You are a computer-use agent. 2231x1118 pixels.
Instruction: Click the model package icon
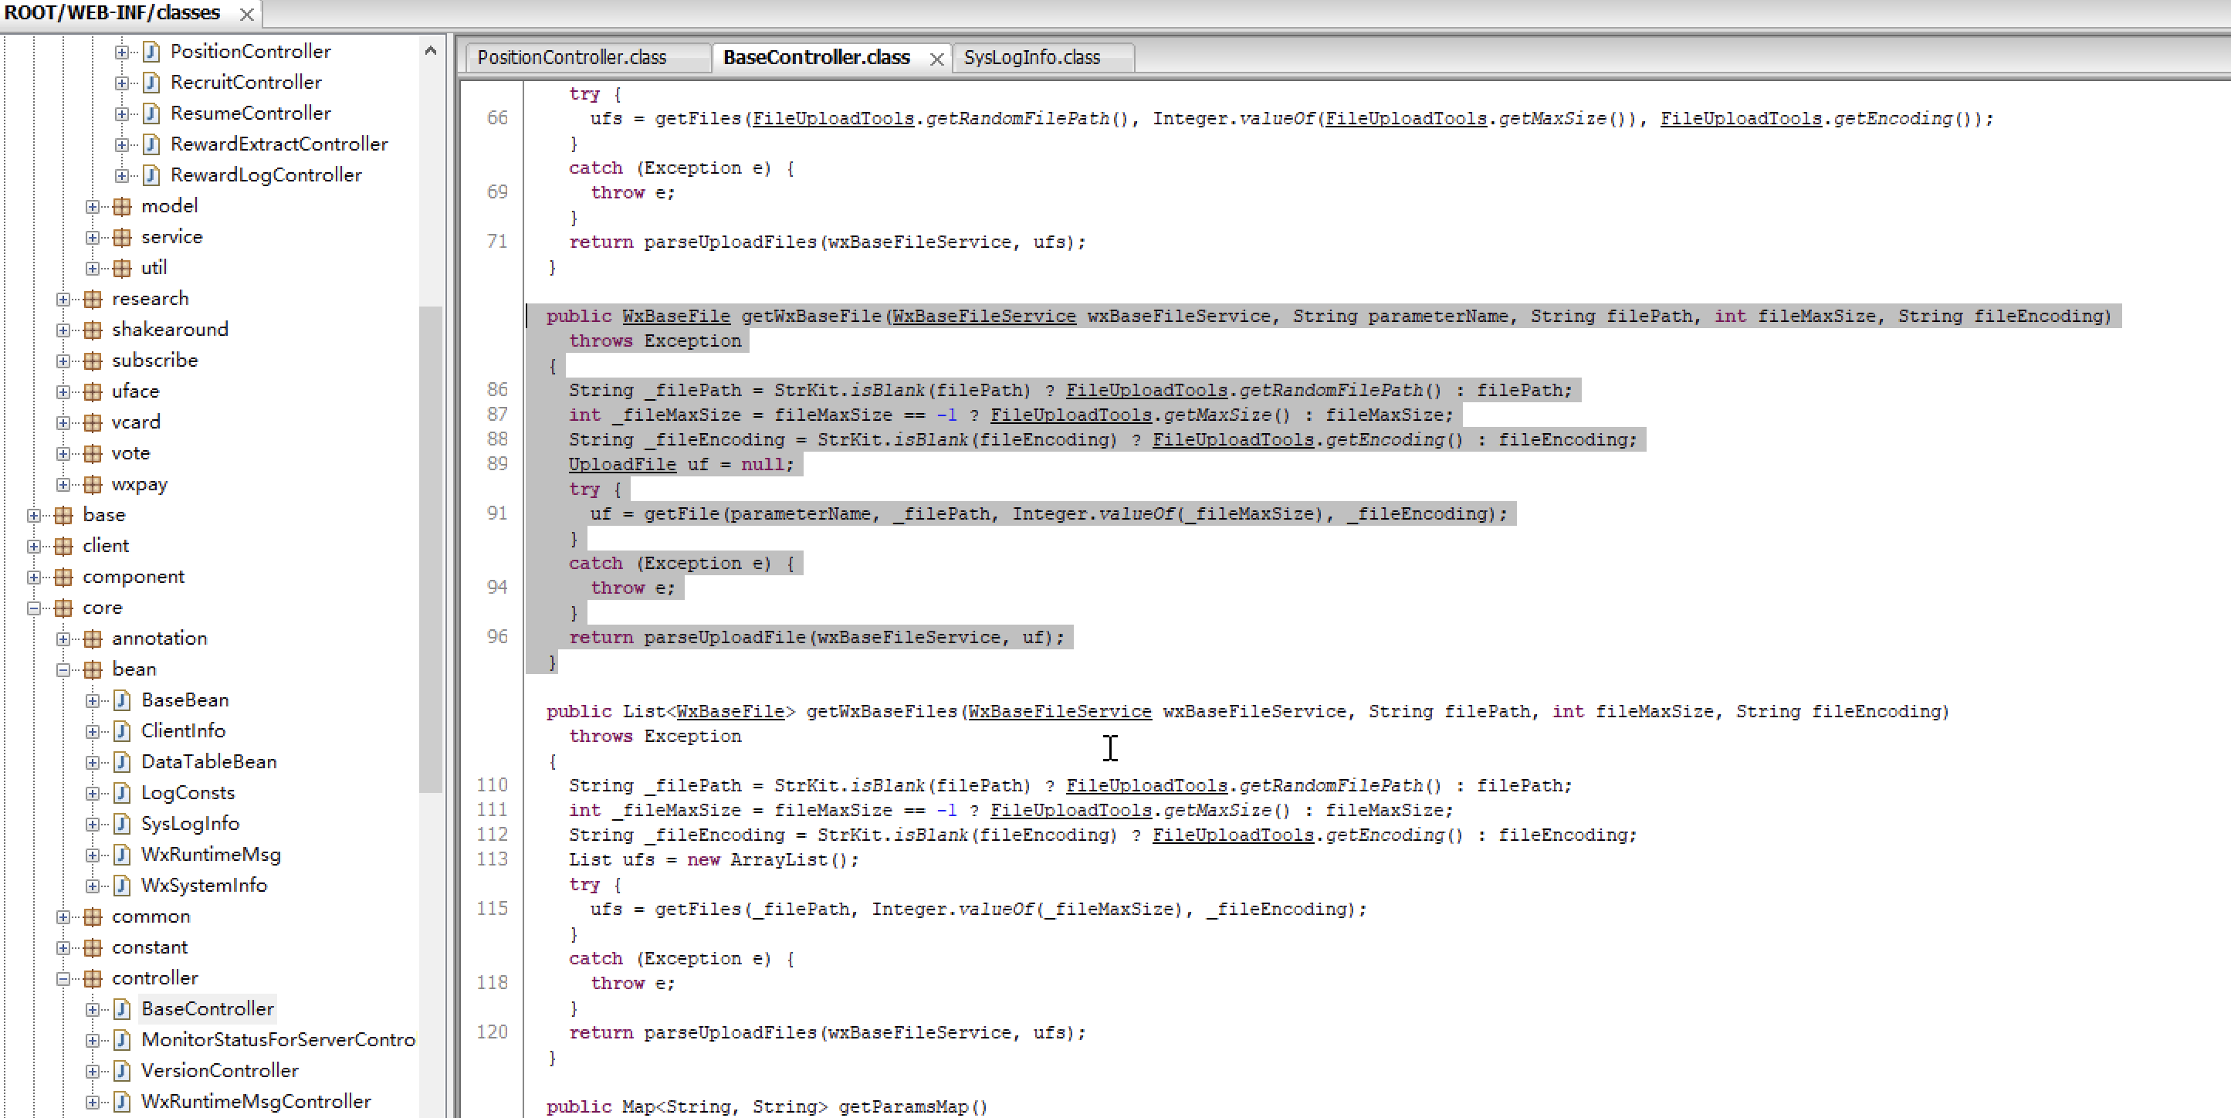[x=122, y=206]
